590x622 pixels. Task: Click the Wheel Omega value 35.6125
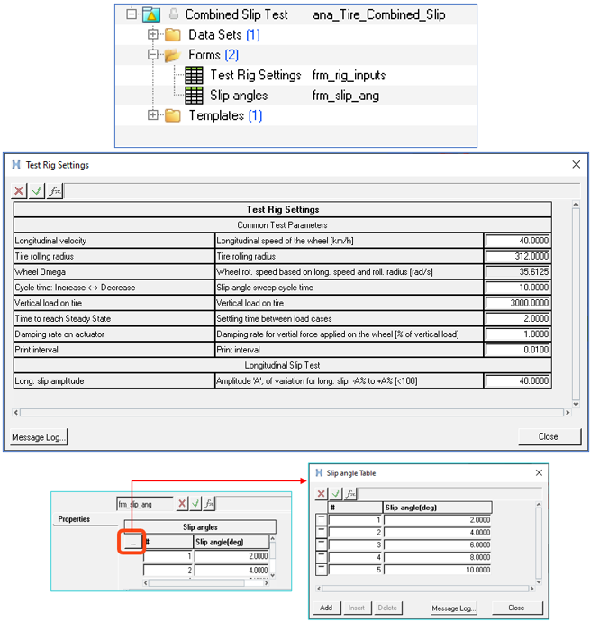click(517, 271)
